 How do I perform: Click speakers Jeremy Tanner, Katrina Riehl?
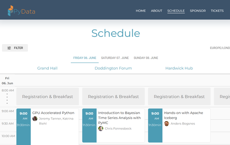pyautogui.click(x=56, y=121)
